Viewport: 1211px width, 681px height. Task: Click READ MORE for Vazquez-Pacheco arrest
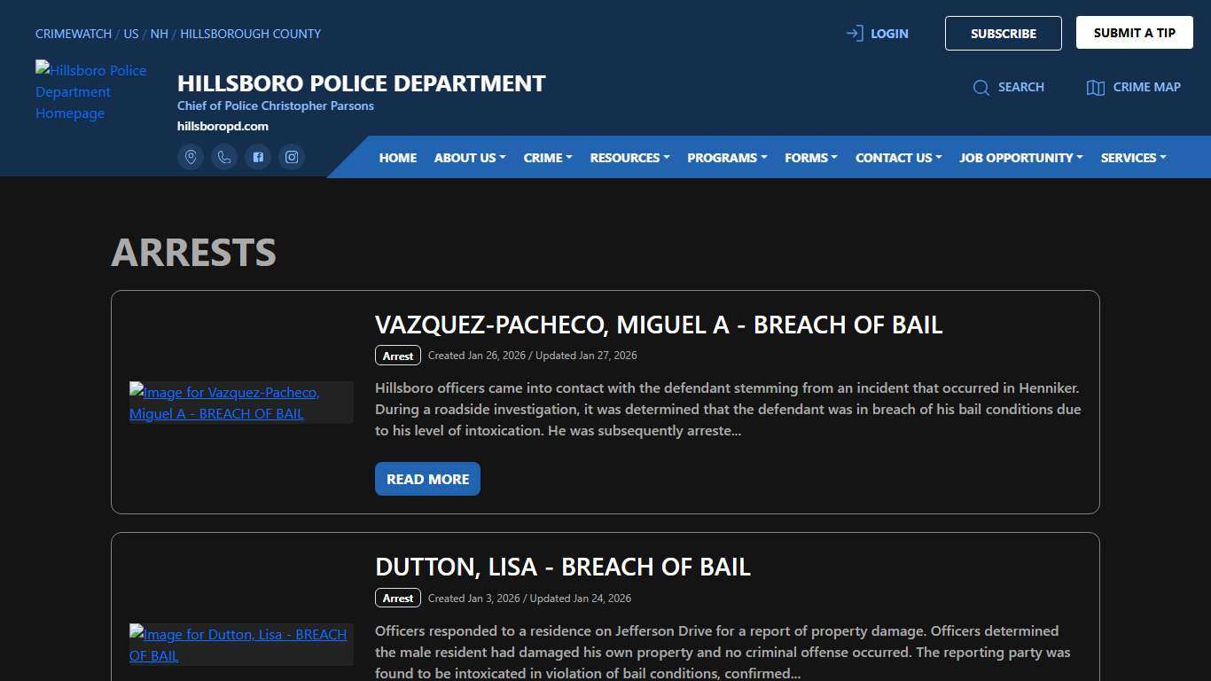(x=427, y=479)
